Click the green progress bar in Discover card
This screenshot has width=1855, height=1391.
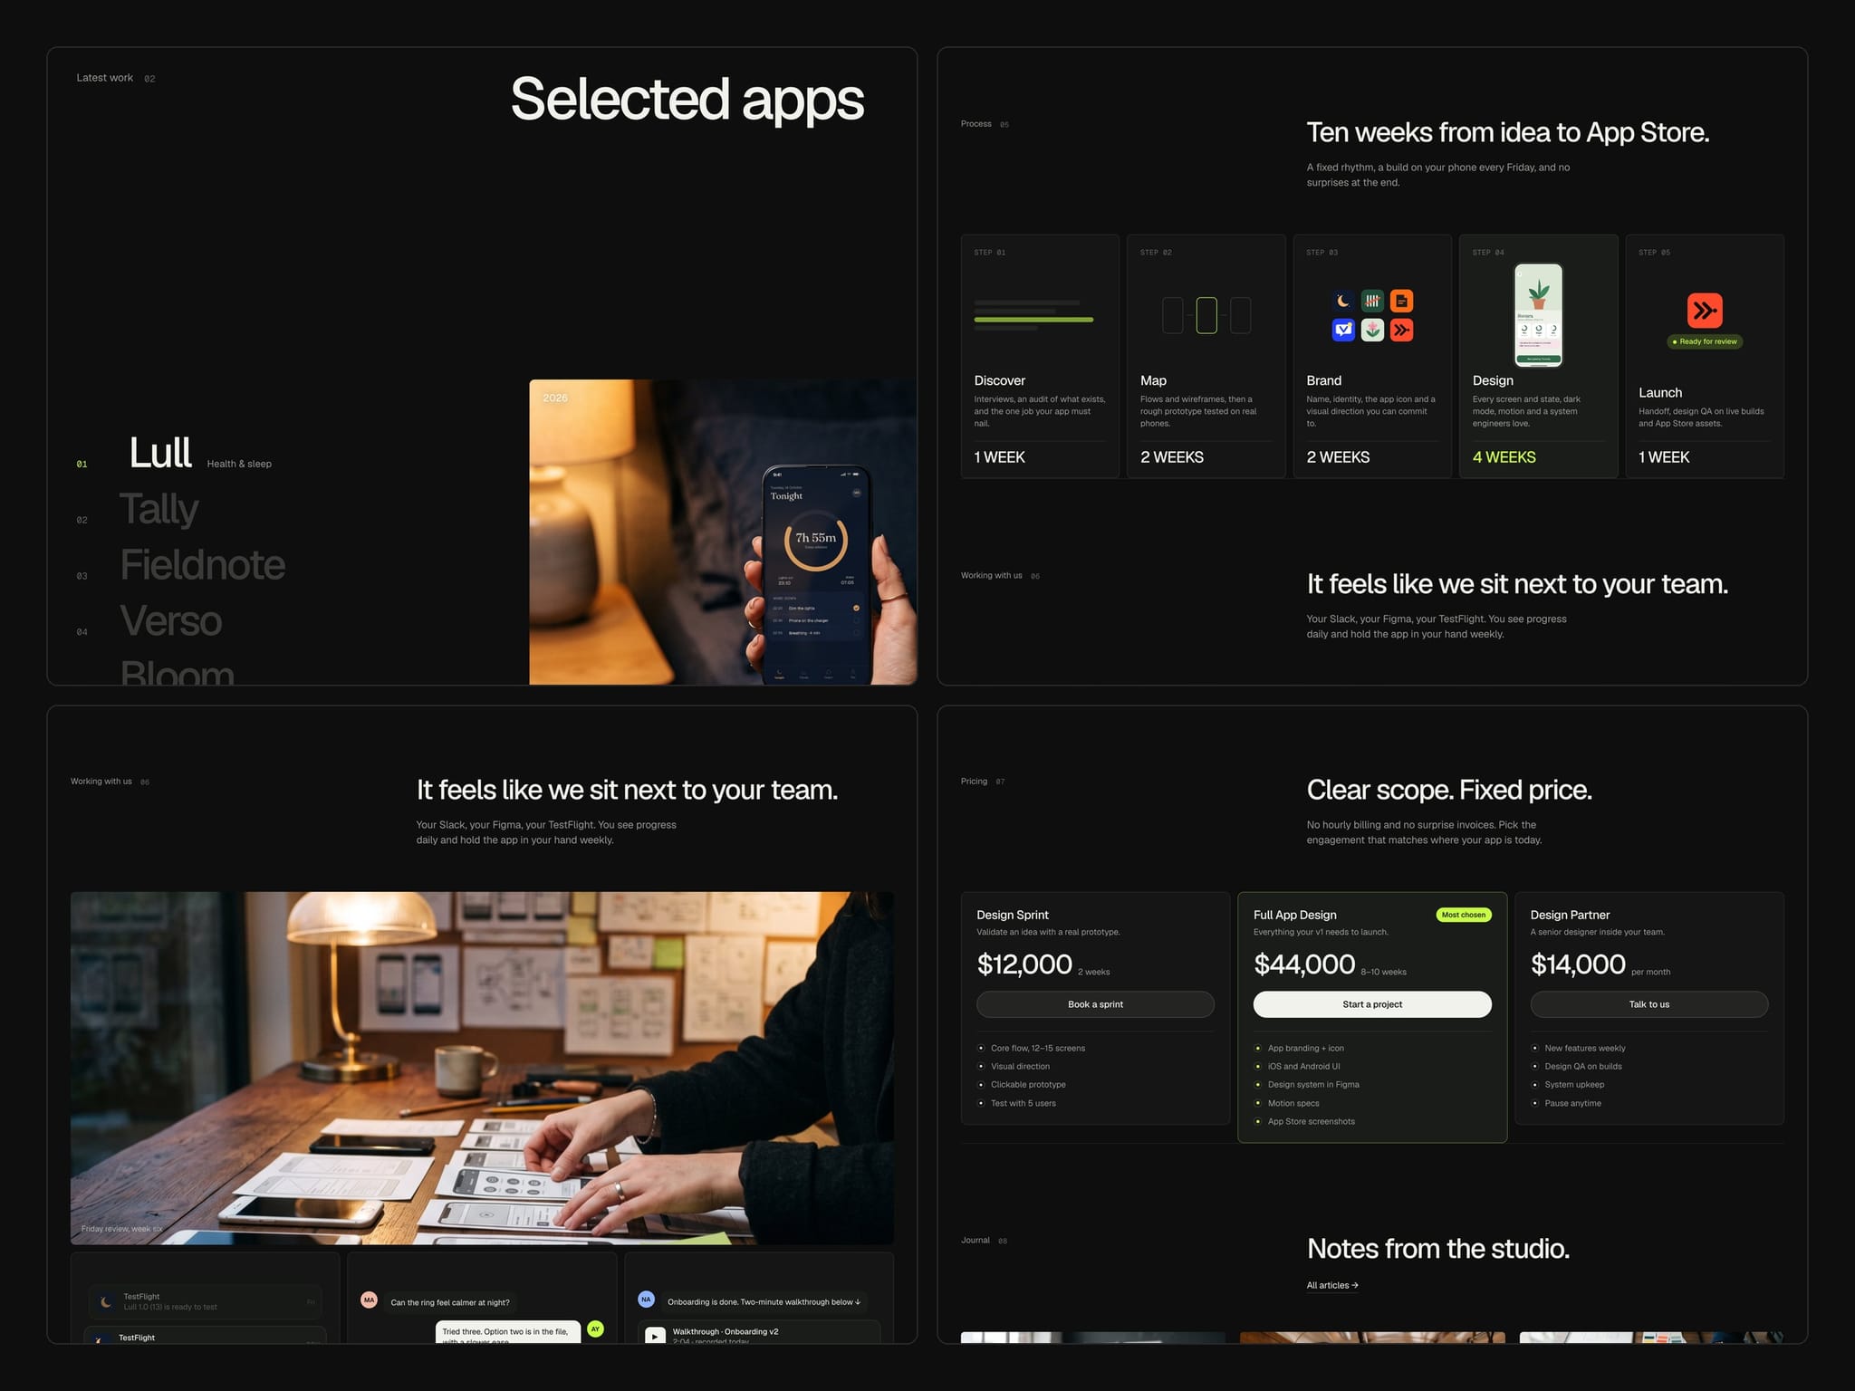point(1033,320)
